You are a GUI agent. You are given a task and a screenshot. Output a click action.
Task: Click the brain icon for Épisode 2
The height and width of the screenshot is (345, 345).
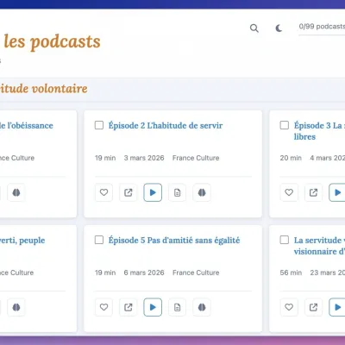tap(202, 192)
